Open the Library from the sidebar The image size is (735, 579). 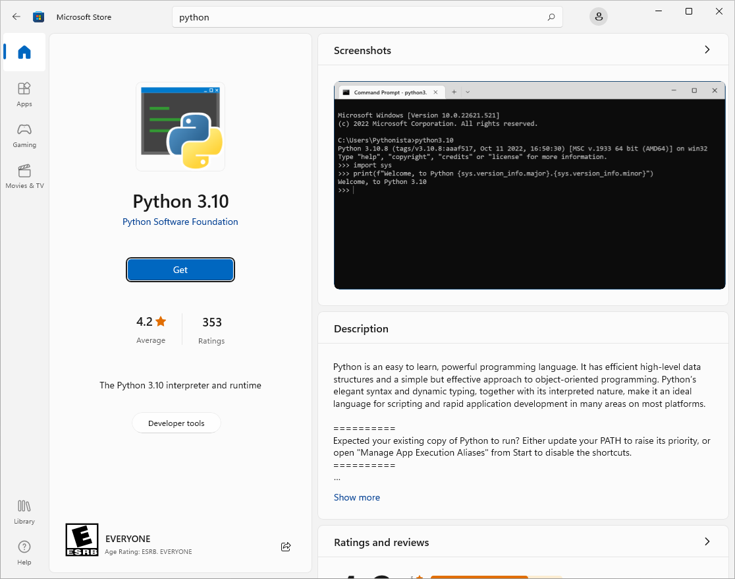(x=24, y=512)
